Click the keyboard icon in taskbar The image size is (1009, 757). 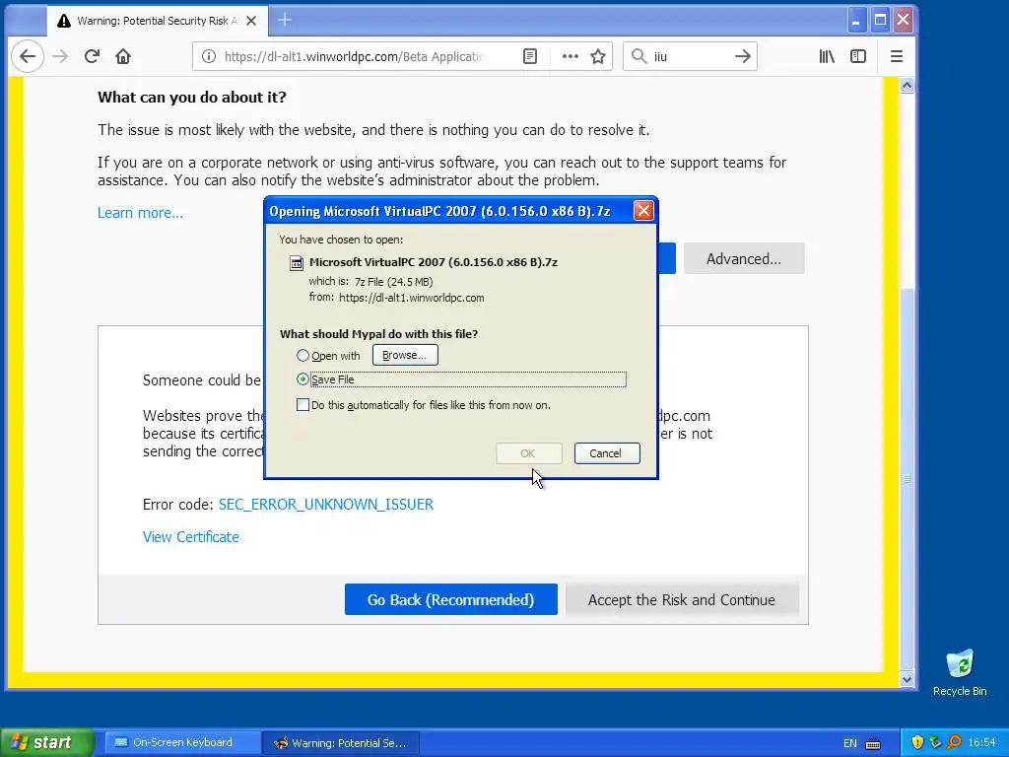(x=873, y=743)
